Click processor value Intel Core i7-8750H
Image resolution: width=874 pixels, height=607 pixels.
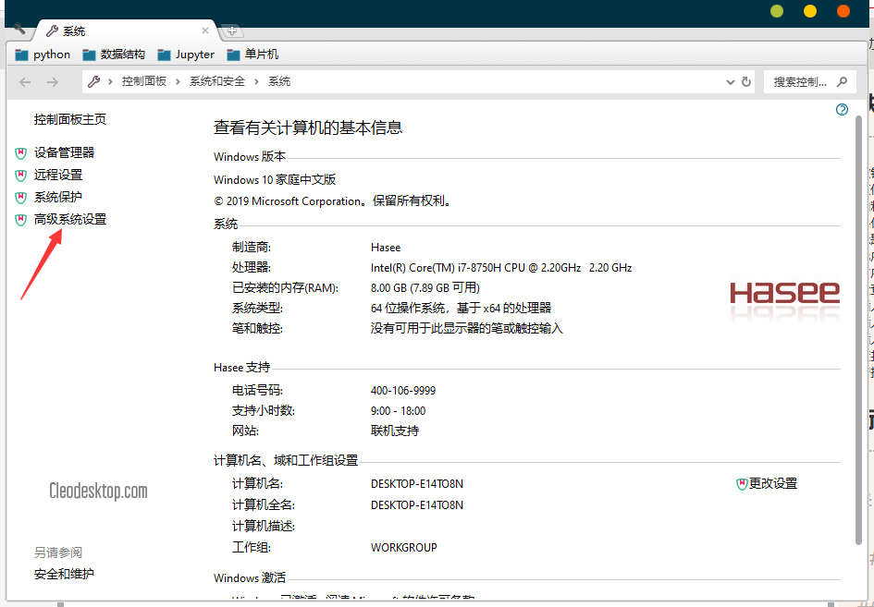click(501, 268)
